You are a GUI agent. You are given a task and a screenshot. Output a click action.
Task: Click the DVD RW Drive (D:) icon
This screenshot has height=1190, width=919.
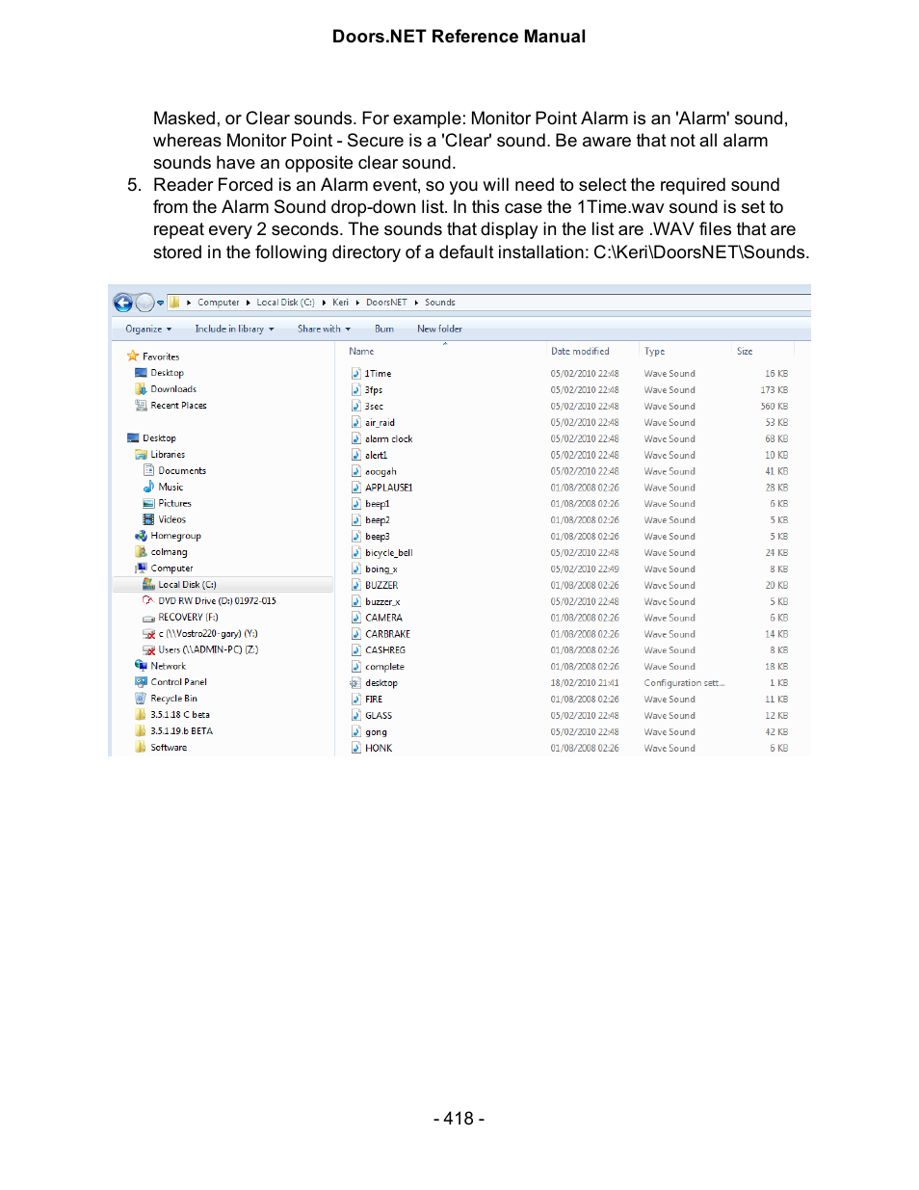148,601
